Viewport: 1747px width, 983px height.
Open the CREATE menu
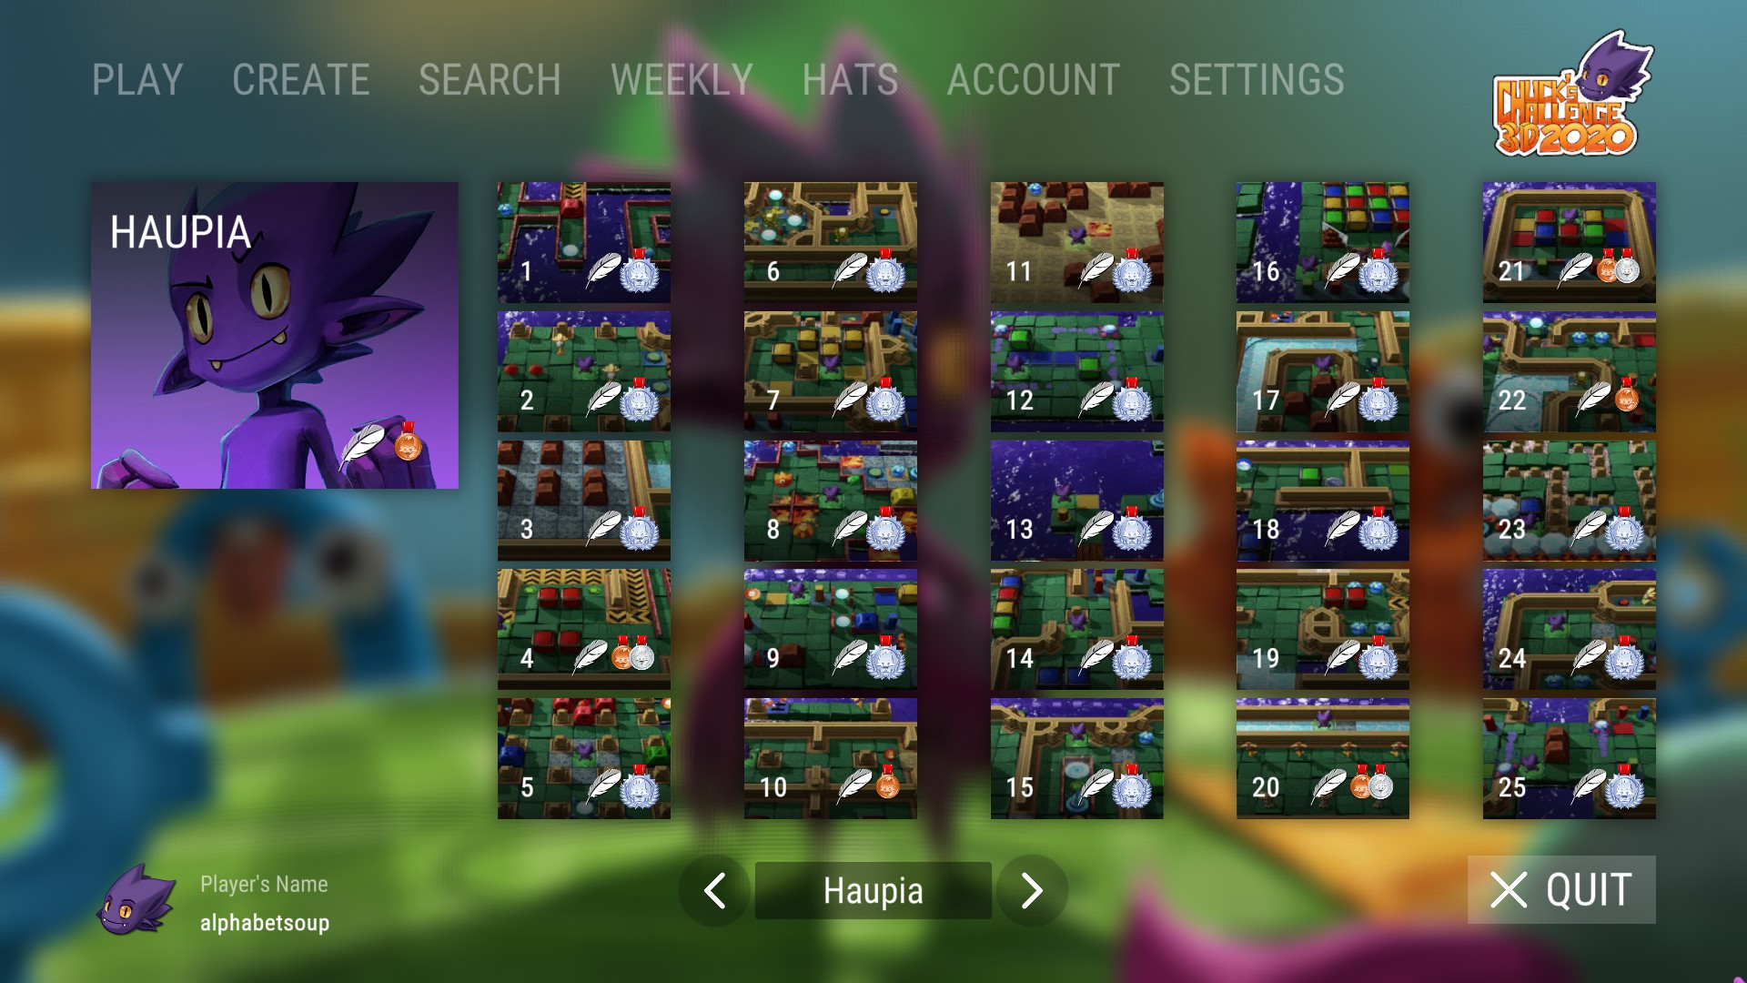[301, 80]
